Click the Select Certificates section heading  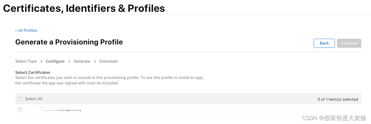click(32, 73)
